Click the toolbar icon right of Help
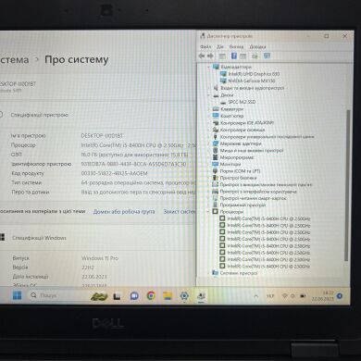 (243, 56)
